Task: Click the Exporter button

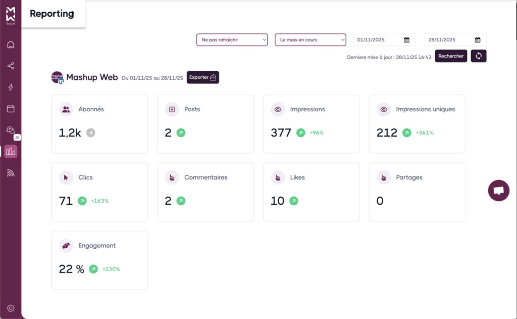Action: (x=203, y=77)
